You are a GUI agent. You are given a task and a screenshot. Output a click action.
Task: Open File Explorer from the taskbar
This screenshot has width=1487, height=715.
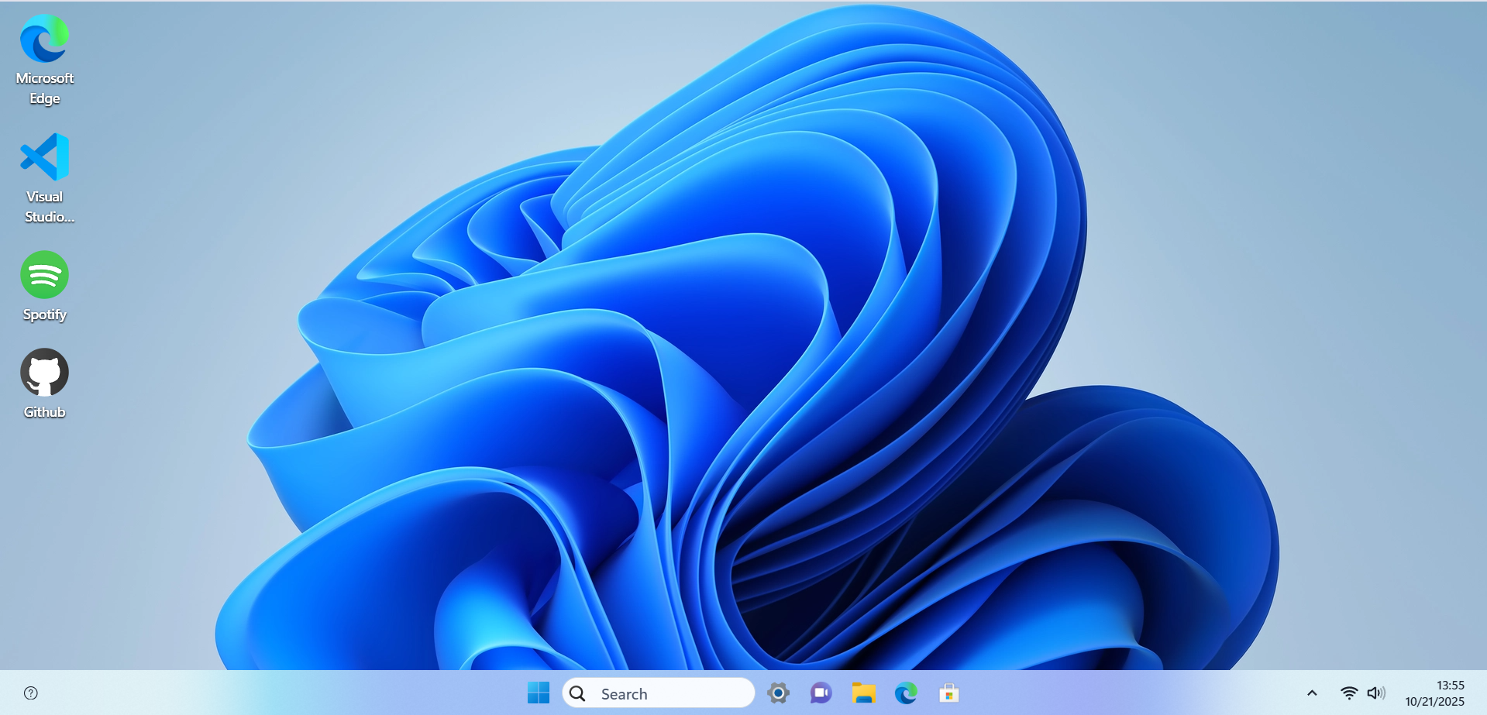click(x=862, y=693)
